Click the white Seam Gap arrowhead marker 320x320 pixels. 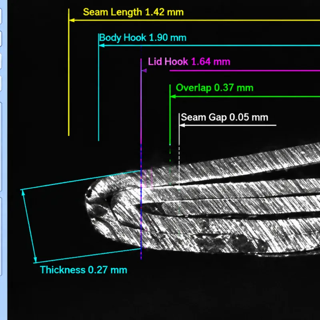pos(182,125)
